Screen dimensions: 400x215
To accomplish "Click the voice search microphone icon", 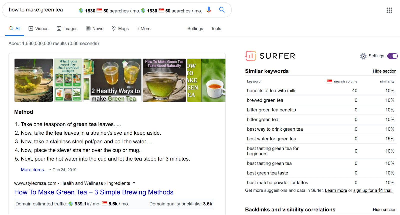I will (x=209, y=10).
